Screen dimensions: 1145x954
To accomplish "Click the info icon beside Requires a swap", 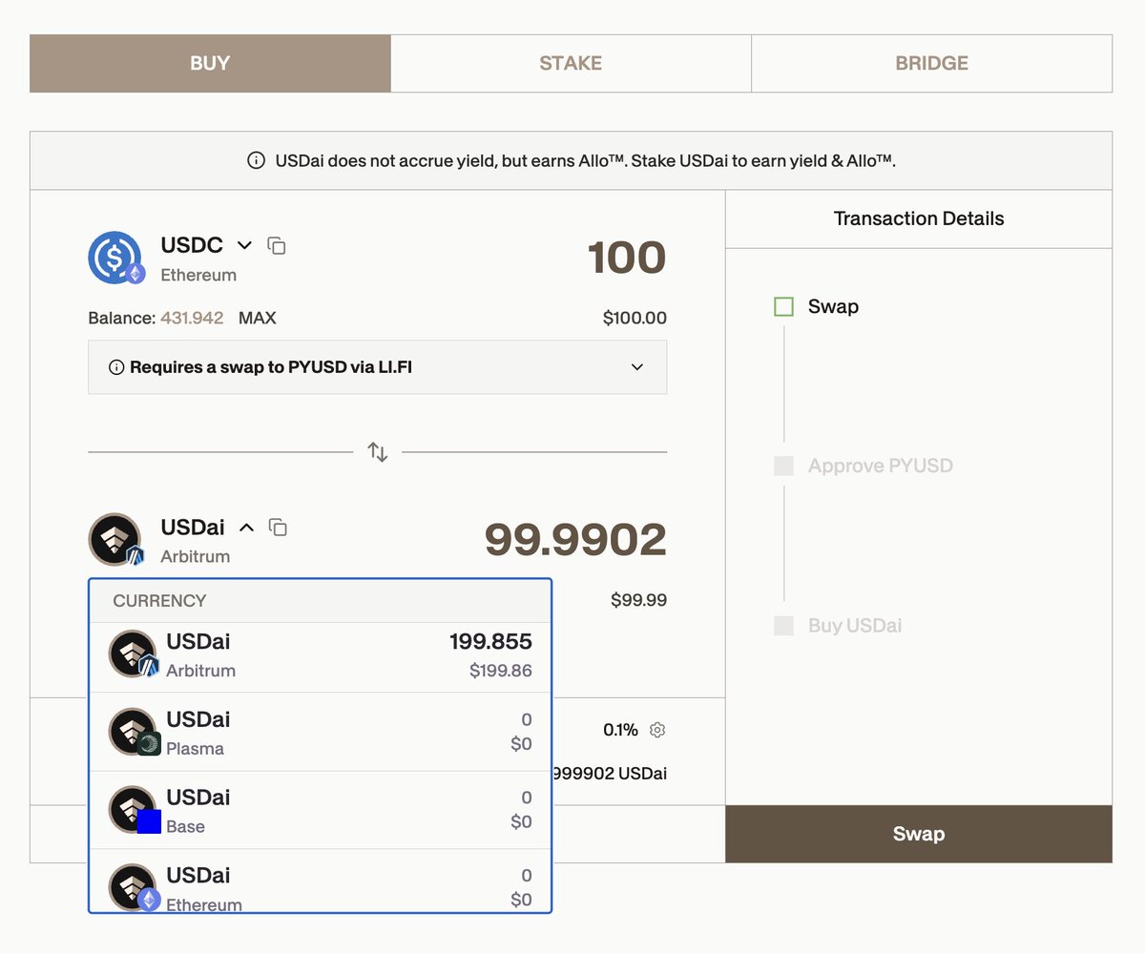I will pos(116,367).
